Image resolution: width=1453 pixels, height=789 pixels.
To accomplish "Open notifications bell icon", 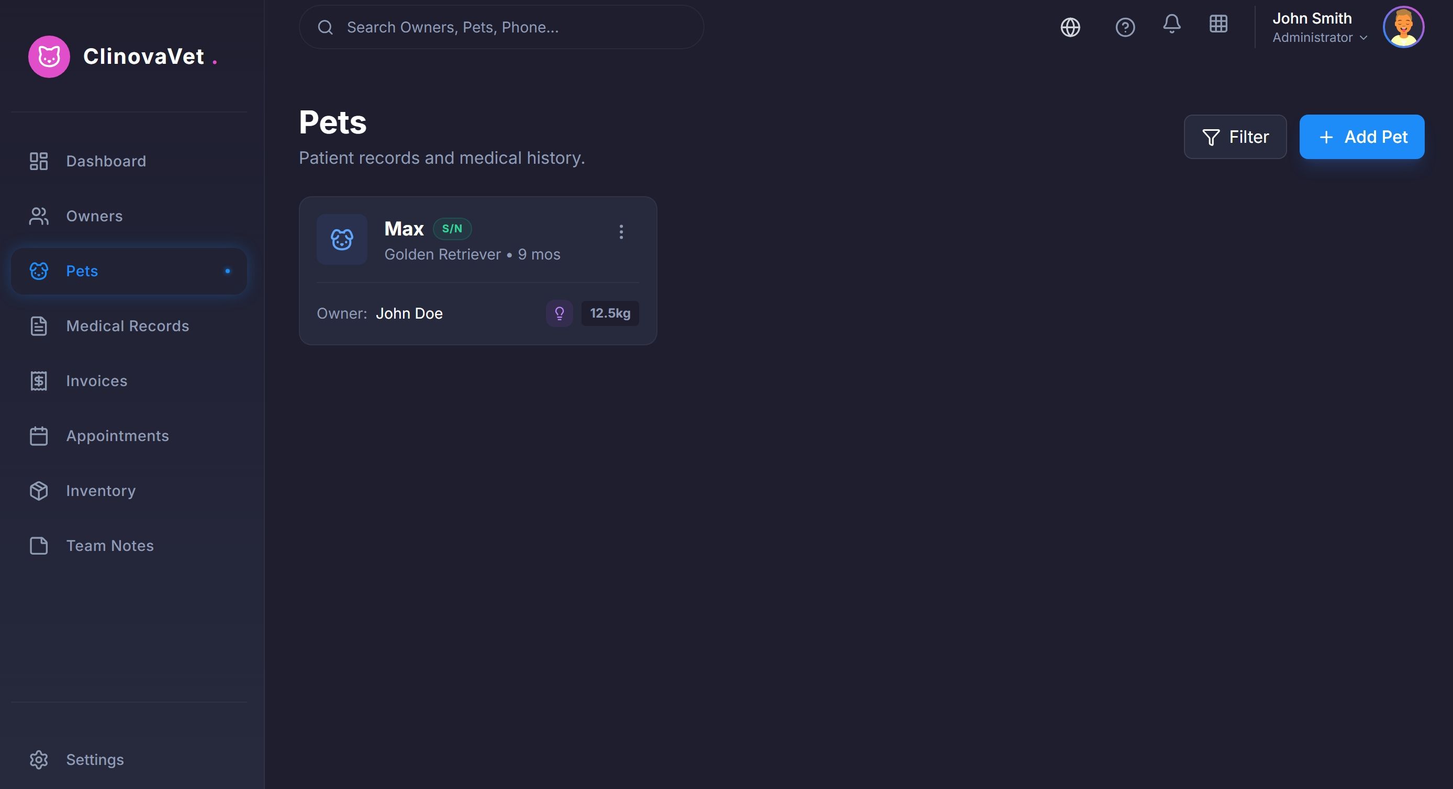I will click(x=1171, y=24).
